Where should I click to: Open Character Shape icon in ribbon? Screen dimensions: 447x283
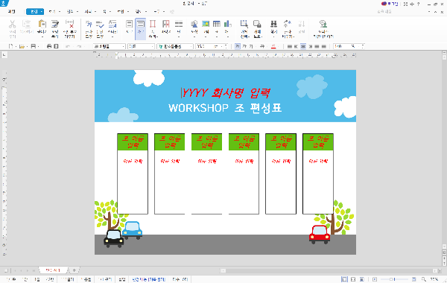click(x=89, y=25)
